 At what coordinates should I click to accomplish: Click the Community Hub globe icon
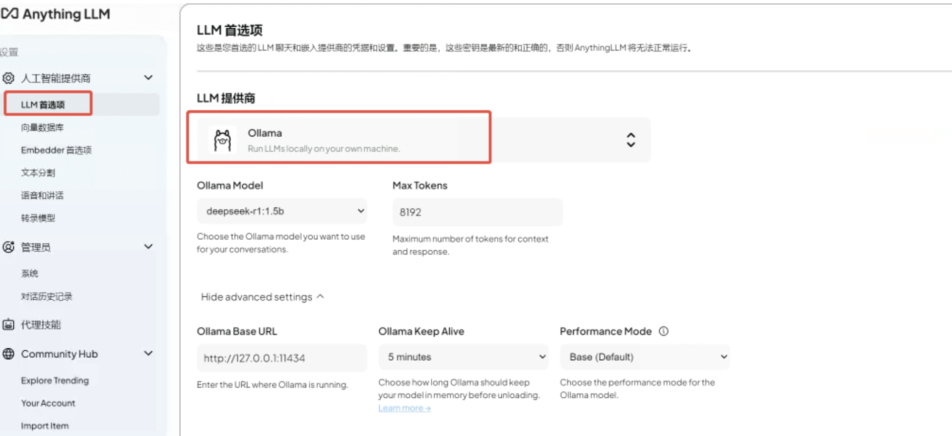pos(8,354)
